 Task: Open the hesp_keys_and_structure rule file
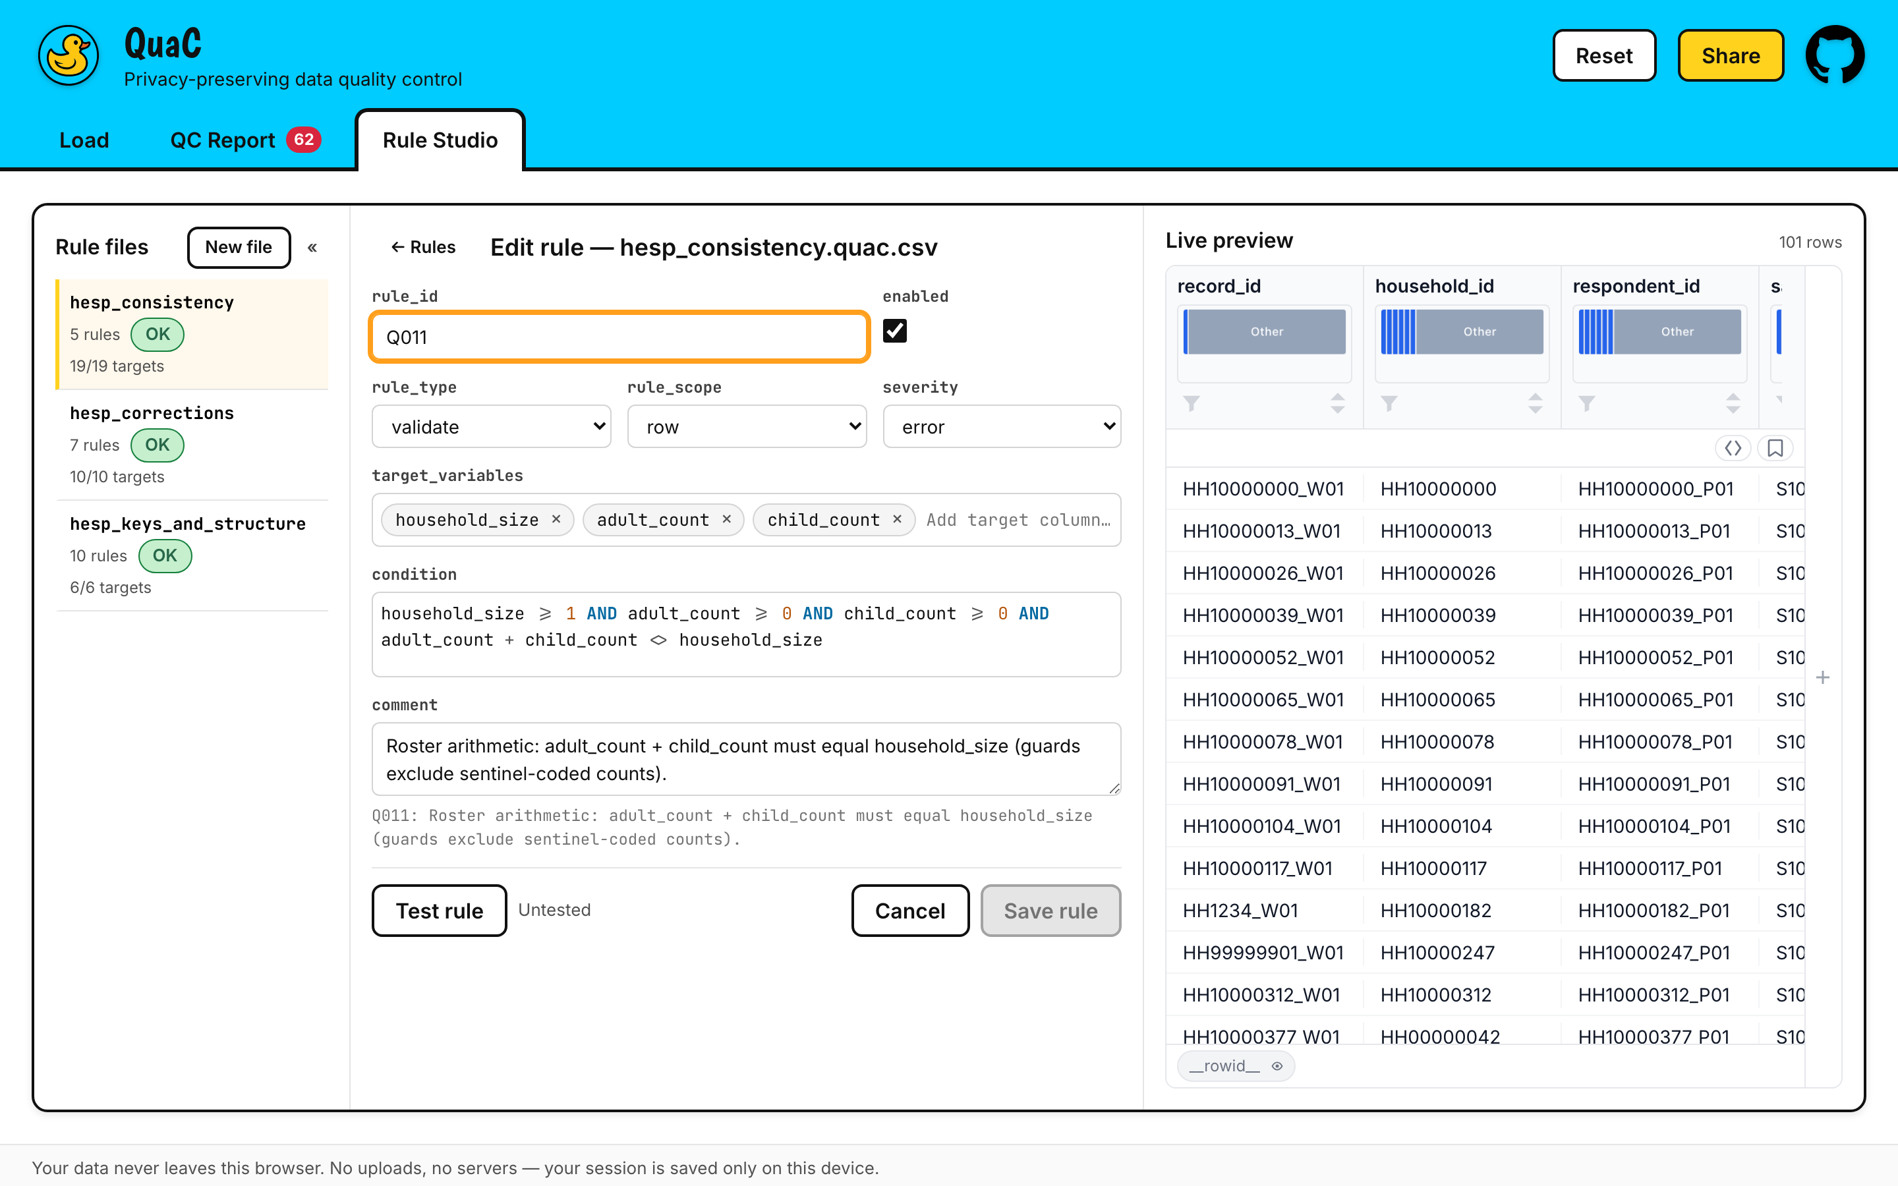[192, 555]
